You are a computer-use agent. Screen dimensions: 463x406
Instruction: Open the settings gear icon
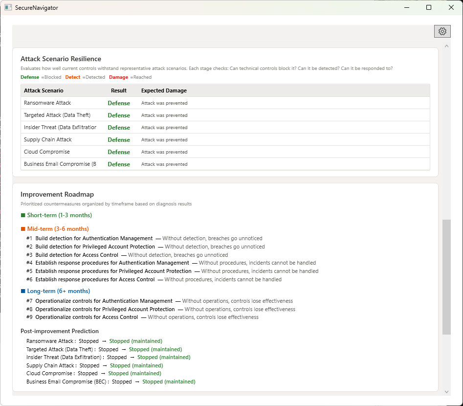tap(442, 31)
